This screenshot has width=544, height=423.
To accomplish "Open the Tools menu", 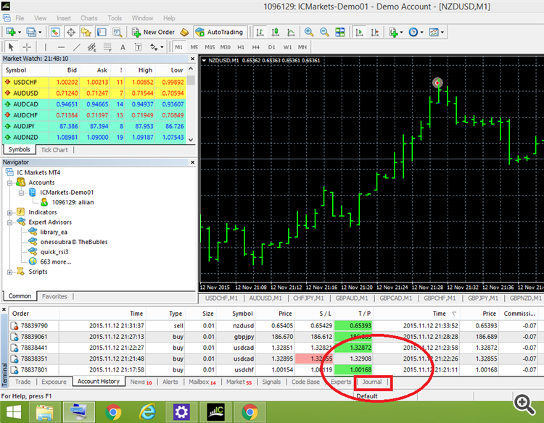I will [x=115, y=18].
